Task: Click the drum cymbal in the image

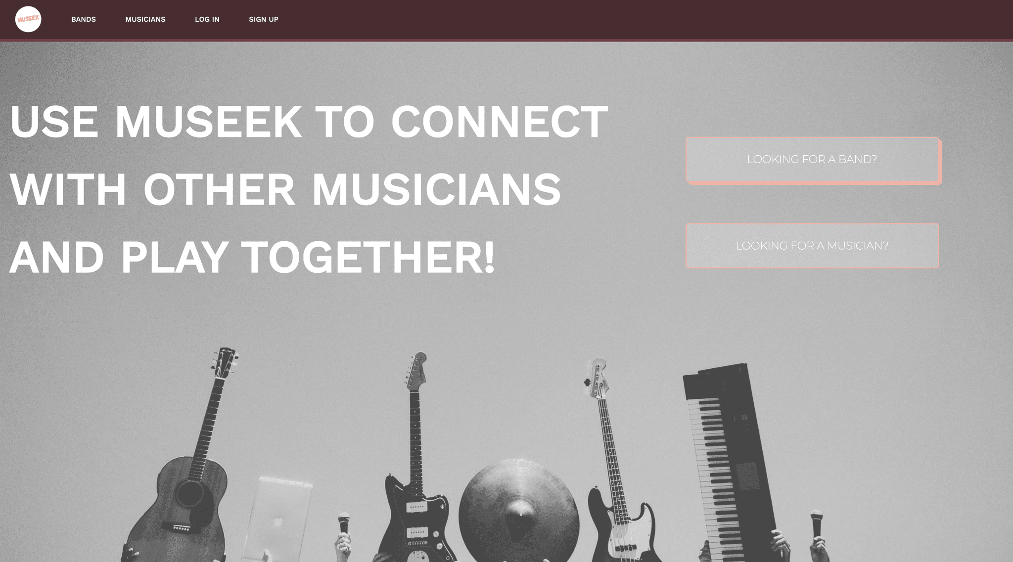Action: pyautogui.click(x=518, y=512)
